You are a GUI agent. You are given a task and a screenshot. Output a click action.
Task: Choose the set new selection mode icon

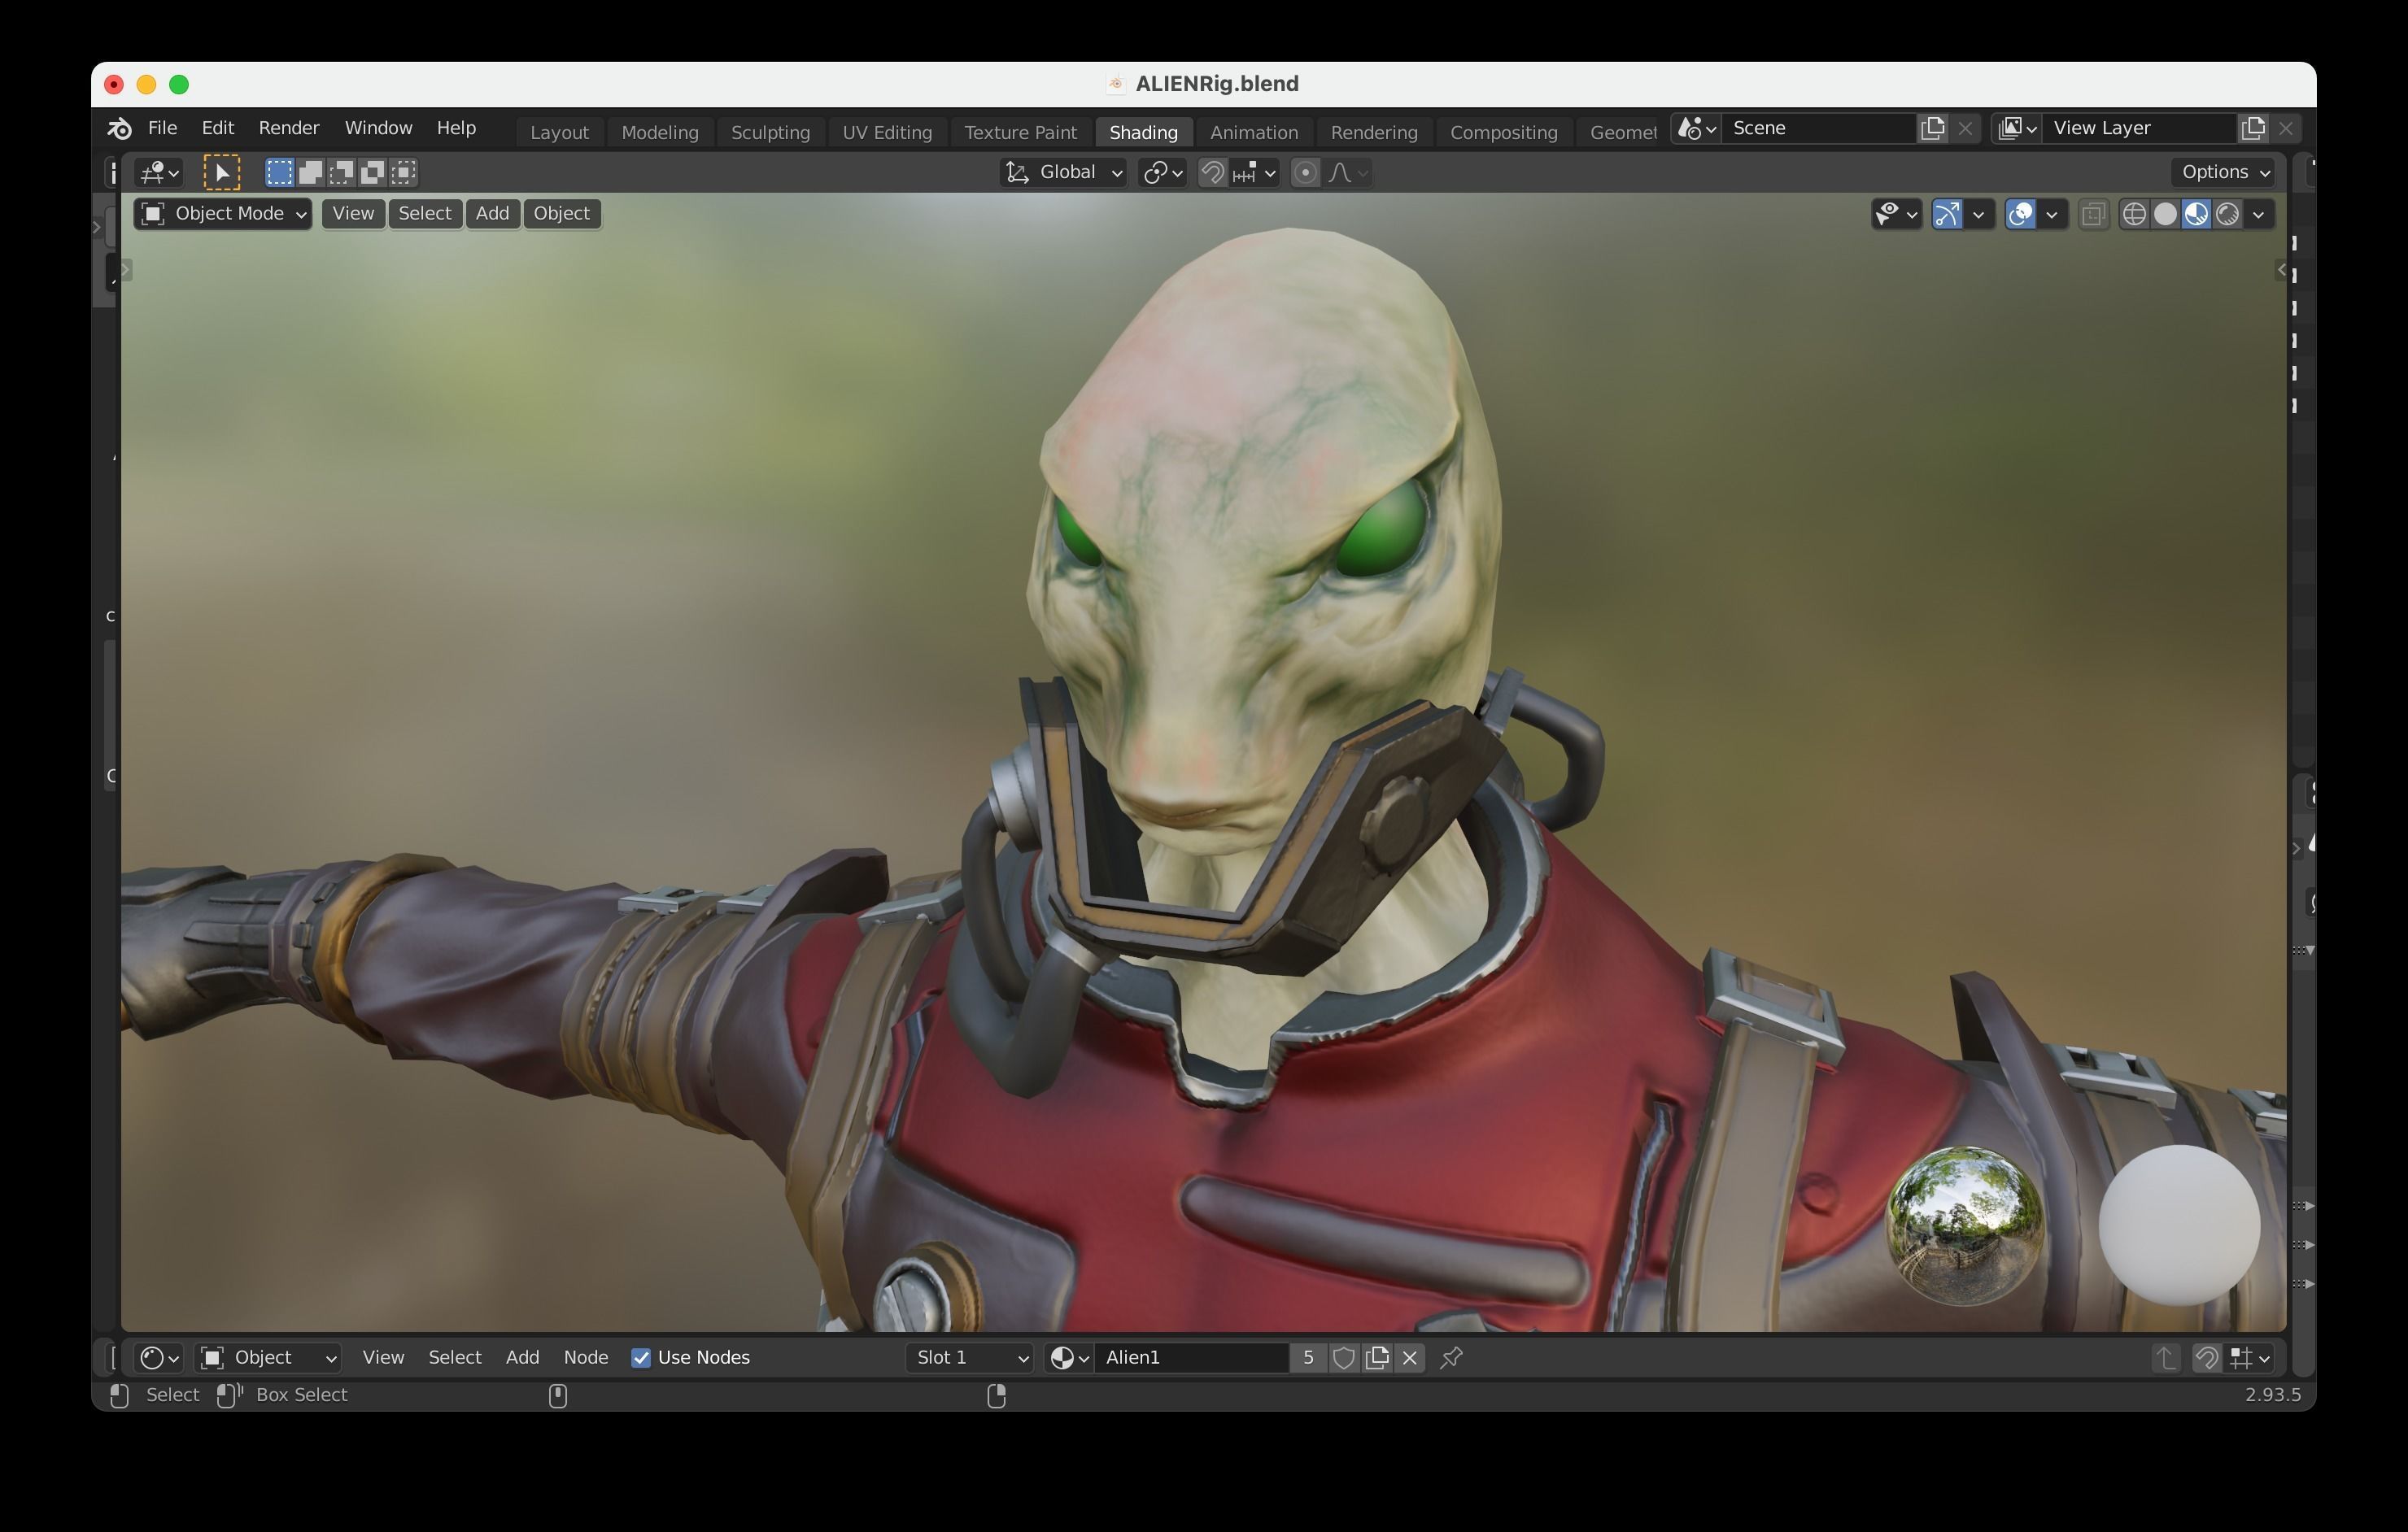(x=279, y=173)
